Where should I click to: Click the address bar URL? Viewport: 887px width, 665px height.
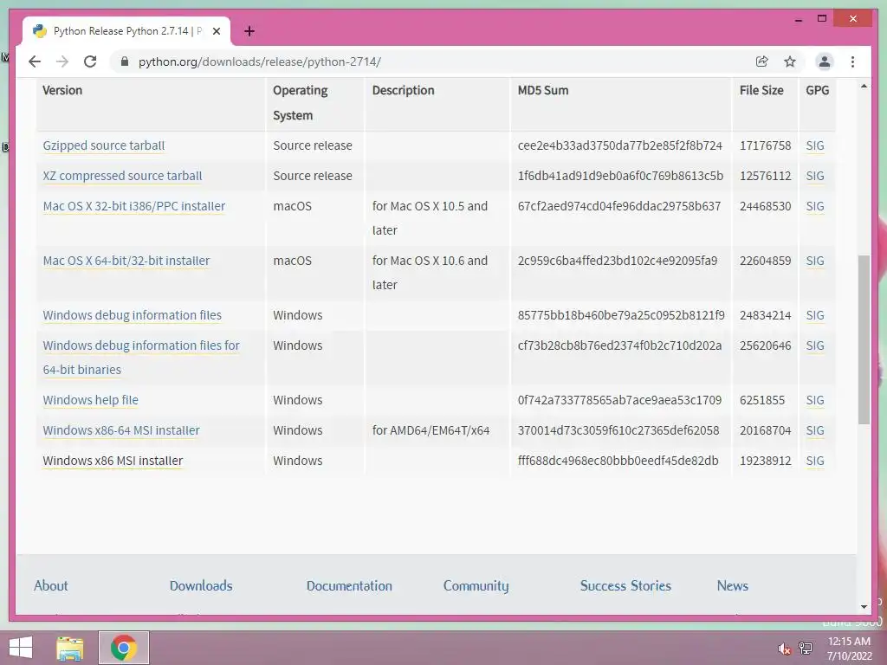click(x=260, y=61)
